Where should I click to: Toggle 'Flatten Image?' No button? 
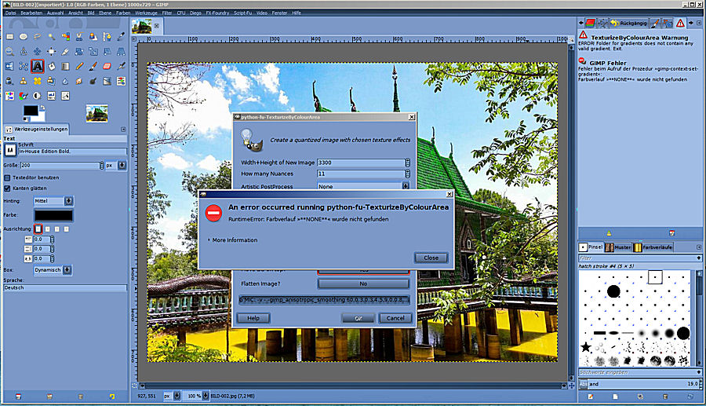coord(363,283)
